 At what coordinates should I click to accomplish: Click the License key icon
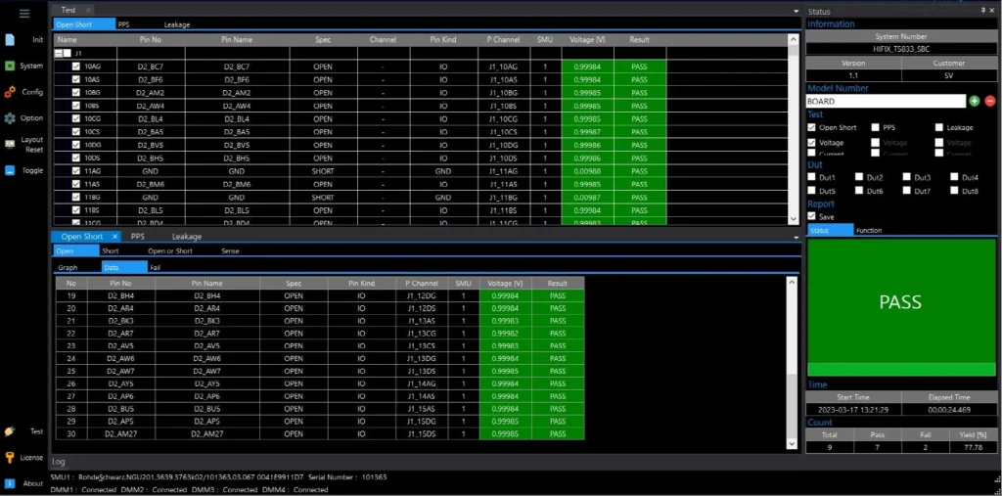[10, 457]
